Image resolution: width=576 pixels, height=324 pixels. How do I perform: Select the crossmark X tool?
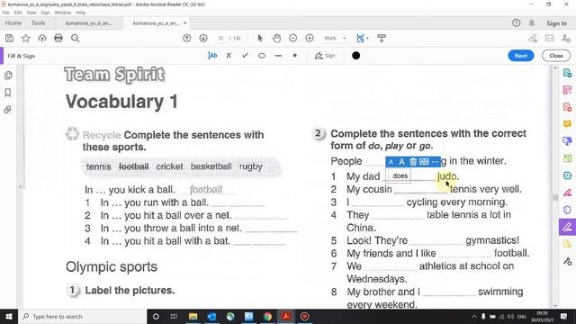click(229, 56)
